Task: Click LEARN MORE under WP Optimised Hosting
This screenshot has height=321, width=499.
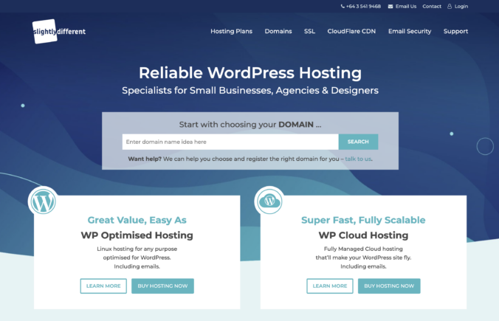Action: (103, 286)
